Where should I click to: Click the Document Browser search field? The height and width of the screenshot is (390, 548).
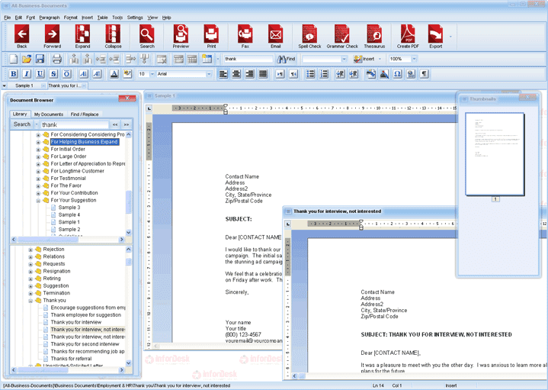tap(75, 124)
